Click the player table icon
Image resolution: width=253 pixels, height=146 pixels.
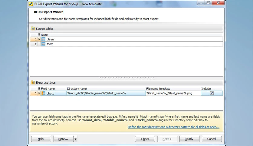tap(43, 39)
